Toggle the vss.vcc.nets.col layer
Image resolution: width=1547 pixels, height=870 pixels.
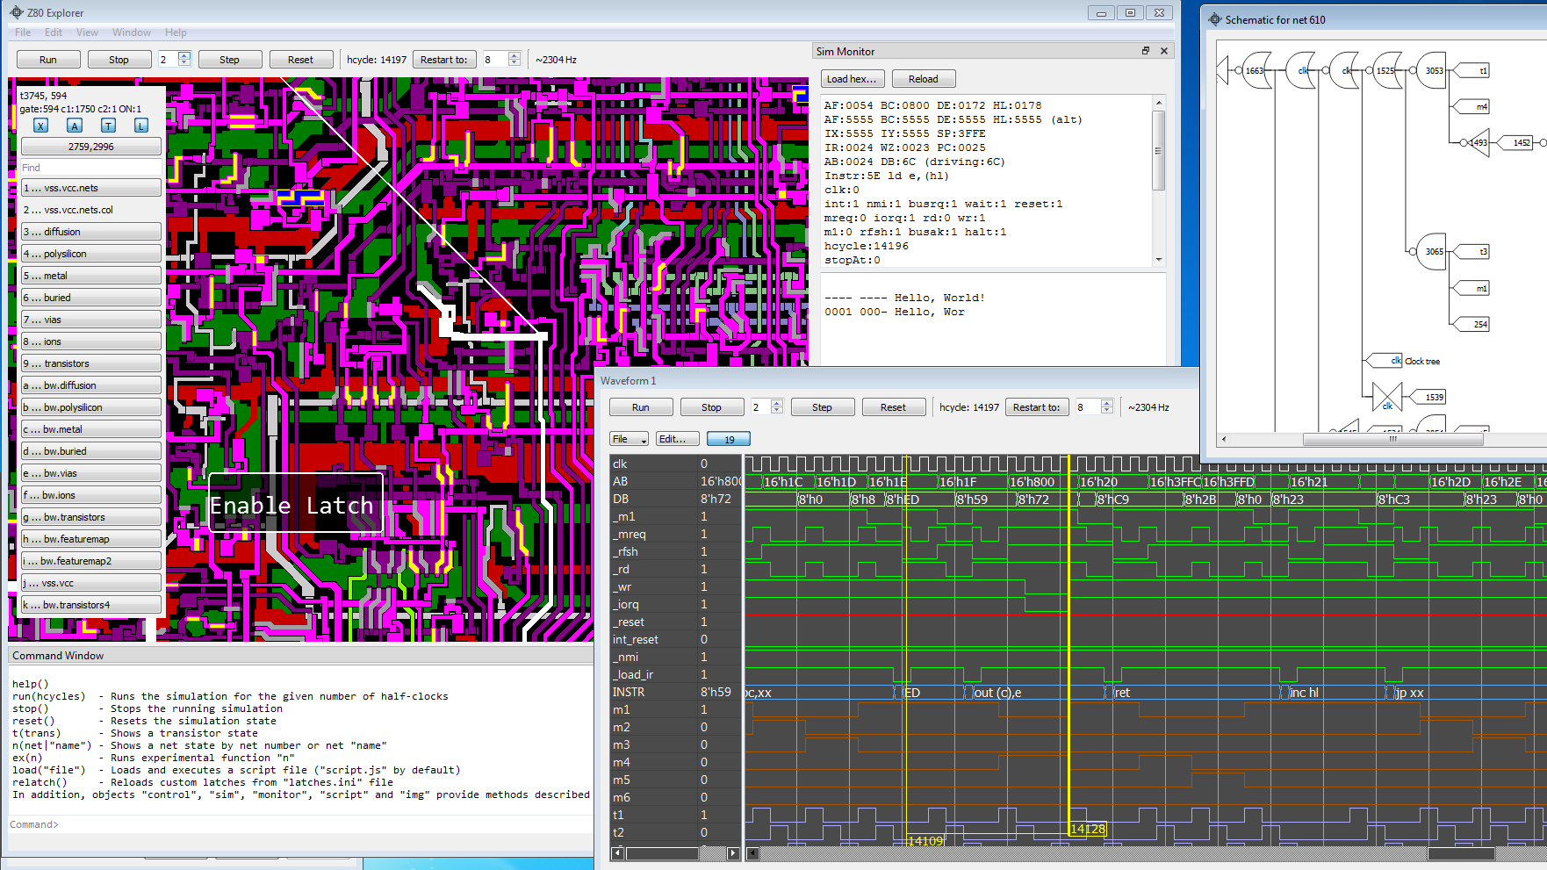91,210
